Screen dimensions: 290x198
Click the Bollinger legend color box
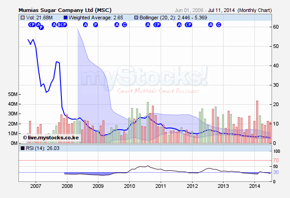tap(137, 18)
